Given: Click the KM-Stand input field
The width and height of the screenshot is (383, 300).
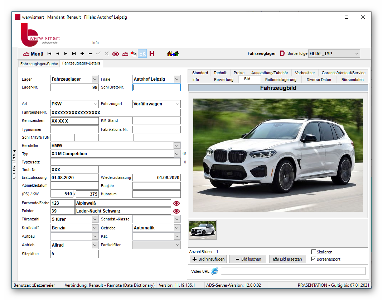Looking at the screenshot, I should pyautogui.click(x=156, y=121).
